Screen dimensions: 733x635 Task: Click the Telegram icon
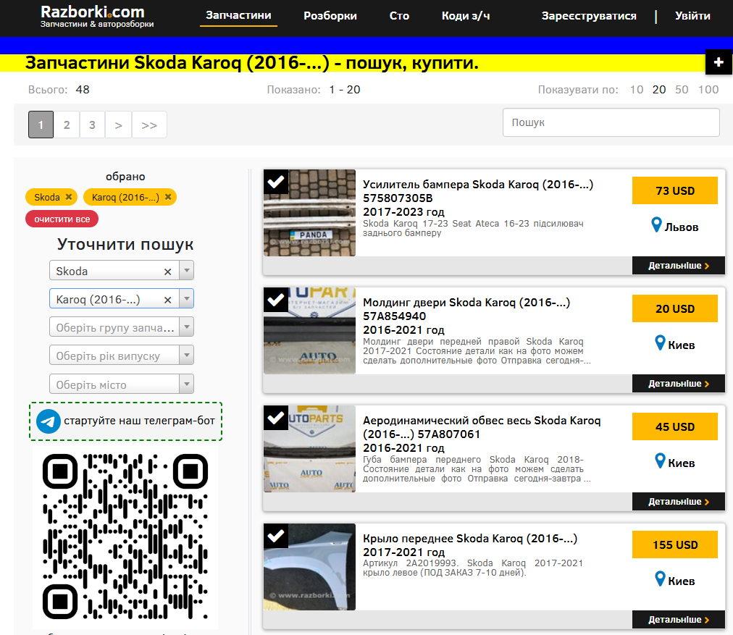[x=49, y=421]
